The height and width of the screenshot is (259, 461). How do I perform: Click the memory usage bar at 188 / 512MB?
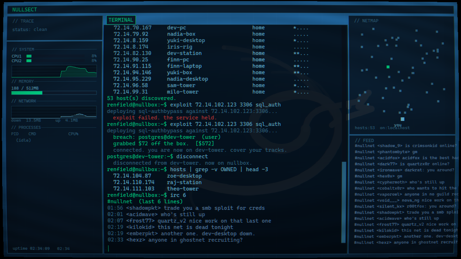click(x=54, y=93)
